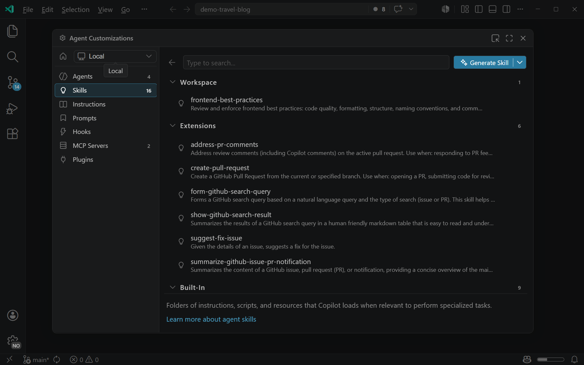Toggle the Panel visibility
584x365 pixels.
coord(492,9)
